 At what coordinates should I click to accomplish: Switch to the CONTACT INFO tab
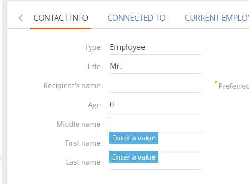[x=61, y=18]
